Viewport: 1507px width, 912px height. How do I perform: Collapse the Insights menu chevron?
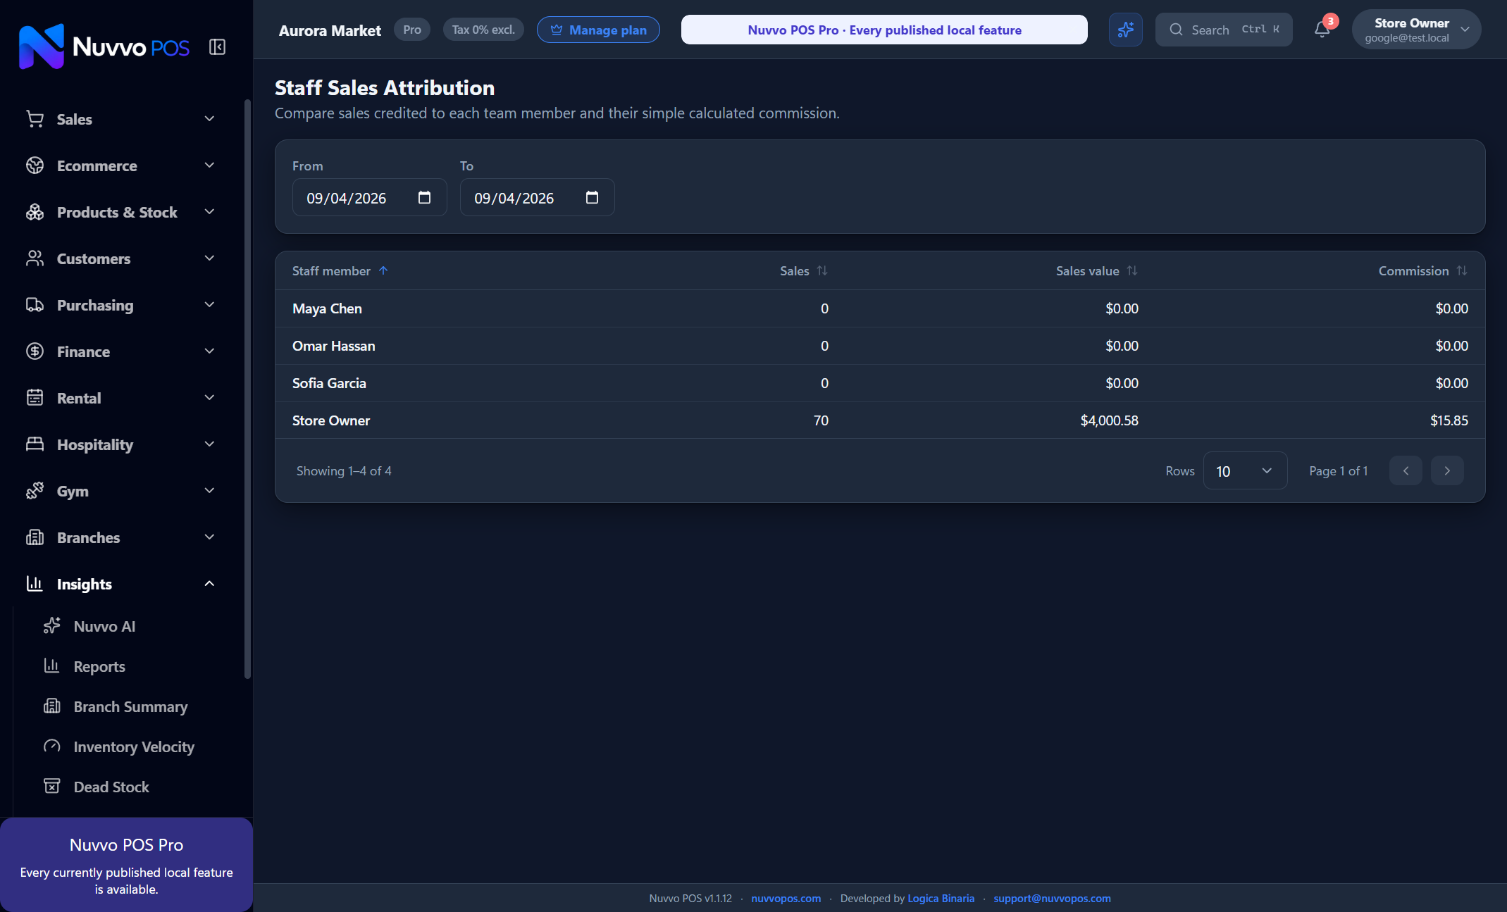coord(209,584)
